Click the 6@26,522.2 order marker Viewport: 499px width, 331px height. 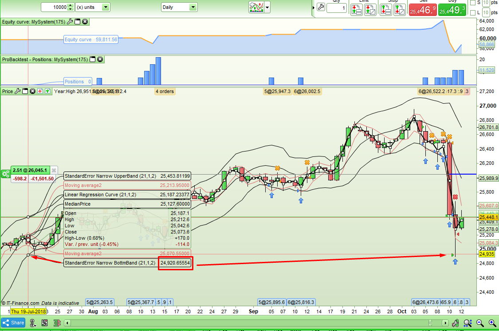pos(432,91)
